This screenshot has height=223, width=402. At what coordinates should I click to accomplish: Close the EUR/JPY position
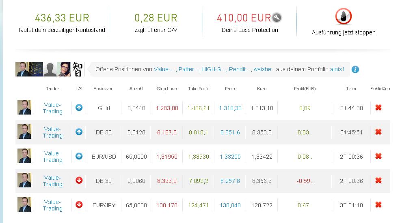(x=378, y=205)
